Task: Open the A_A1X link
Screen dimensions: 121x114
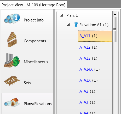Action: [x=85, y=80]
